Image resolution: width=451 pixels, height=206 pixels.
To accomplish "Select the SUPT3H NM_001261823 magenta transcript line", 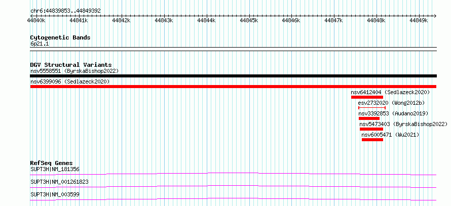I will 233,186.
